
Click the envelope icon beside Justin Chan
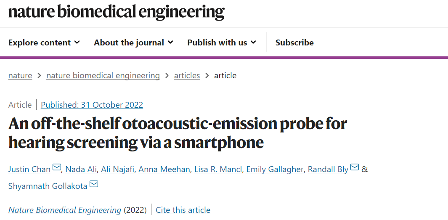pyautogui.click(x=57, y=167)
